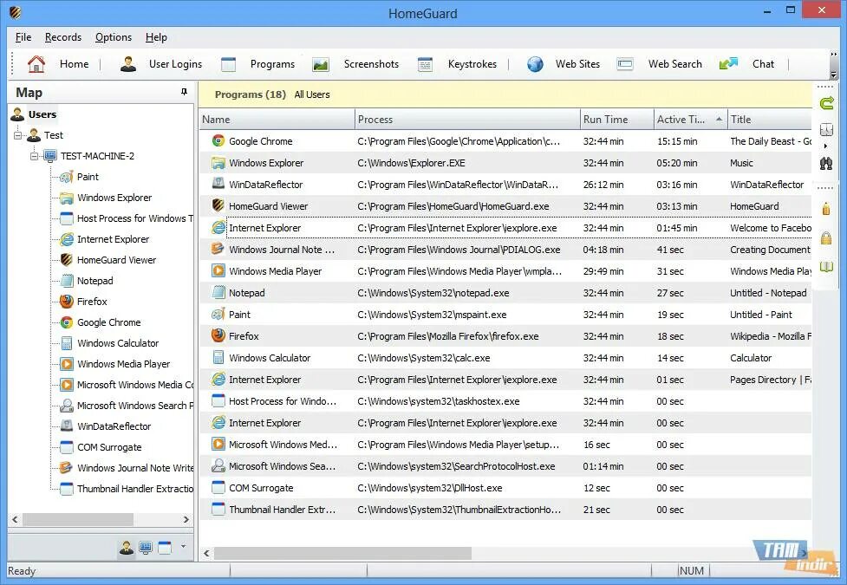The height and width of the screenshot is (585, 847).
Task: Open the Help menu
Action: [156, 37]
